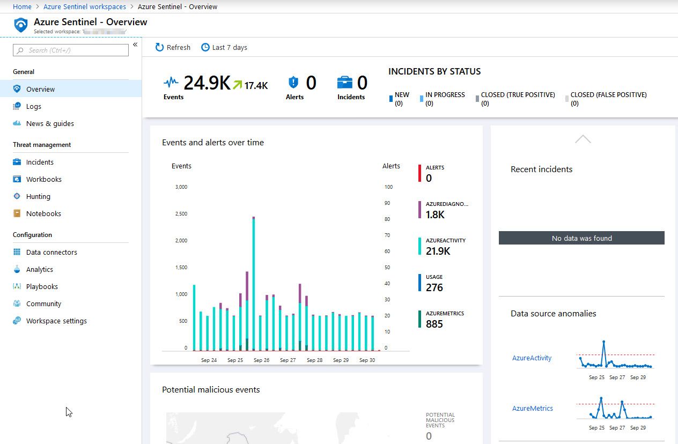The height and width of the screenshot is (444, 678).
Task: Collapse the left sidebar with the double chevron
Action: pos(136,45)
